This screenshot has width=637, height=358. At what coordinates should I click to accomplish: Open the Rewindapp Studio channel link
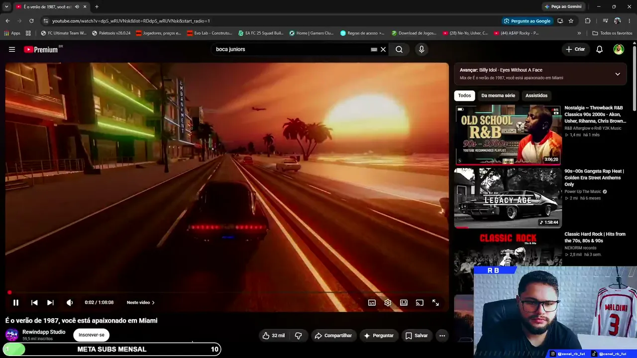coord(44,332)
